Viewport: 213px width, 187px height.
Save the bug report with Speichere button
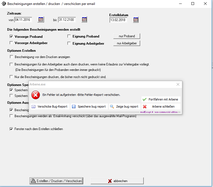89,107
